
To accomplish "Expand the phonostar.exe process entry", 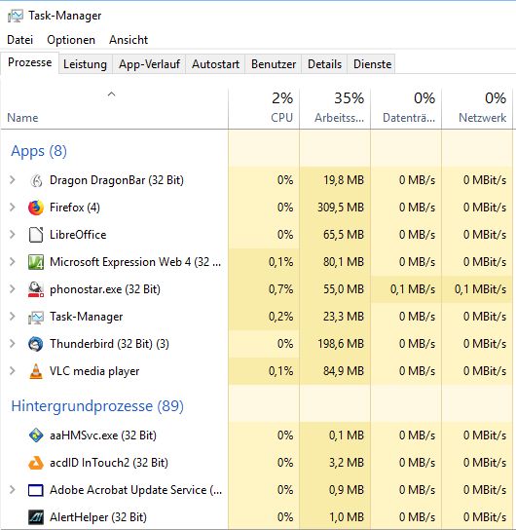I will tap(13, 289).
